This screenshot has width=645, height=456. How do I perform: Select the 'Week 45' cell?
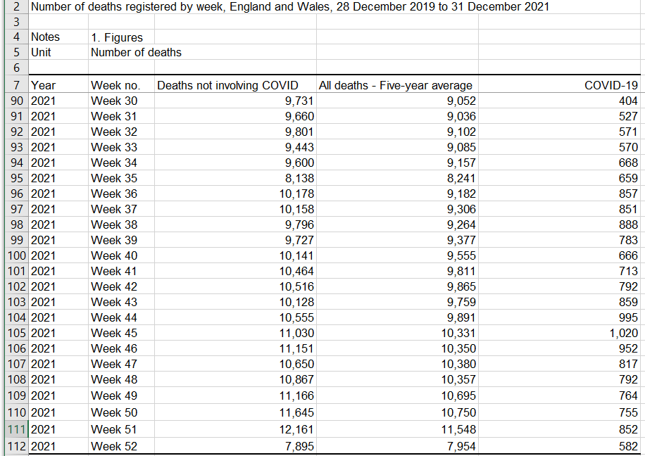[114, 333]
